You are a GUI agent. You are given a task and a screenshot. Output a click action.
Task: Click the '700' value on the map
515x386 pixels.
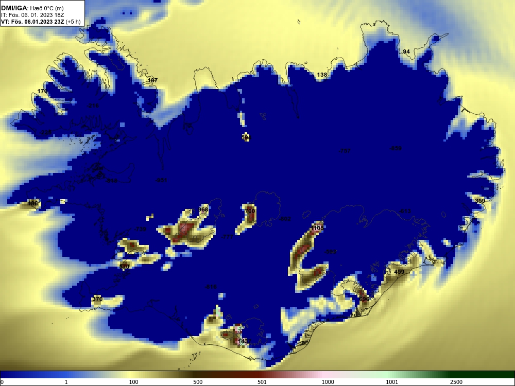coord(250,211)
